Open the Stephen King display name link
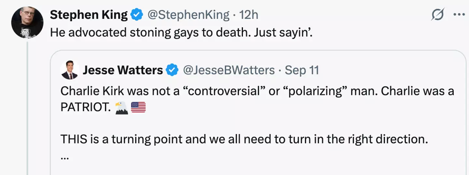Screen dimensions: 469x175 (89, 15)
